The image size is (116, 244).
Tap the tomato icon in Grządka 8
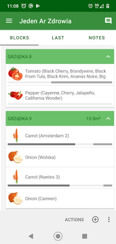(15, 74)
